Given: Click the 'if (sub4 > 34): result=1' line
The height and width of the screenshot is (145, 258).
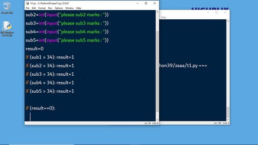Looking at the screenshot, I should [x=50, y=83].
